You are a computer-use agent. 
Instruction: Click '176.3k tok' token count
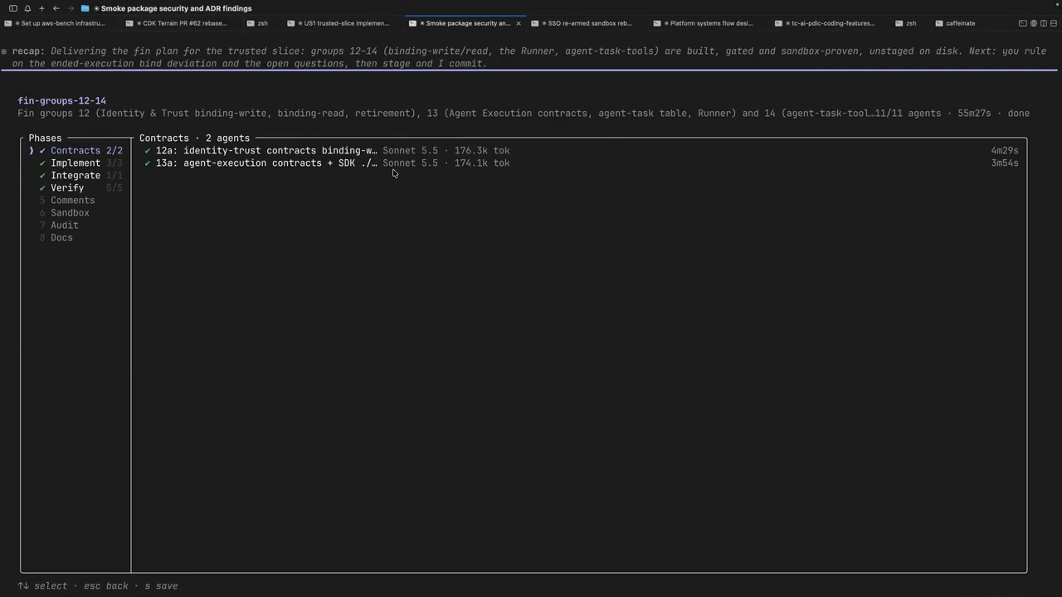[482, 151]
